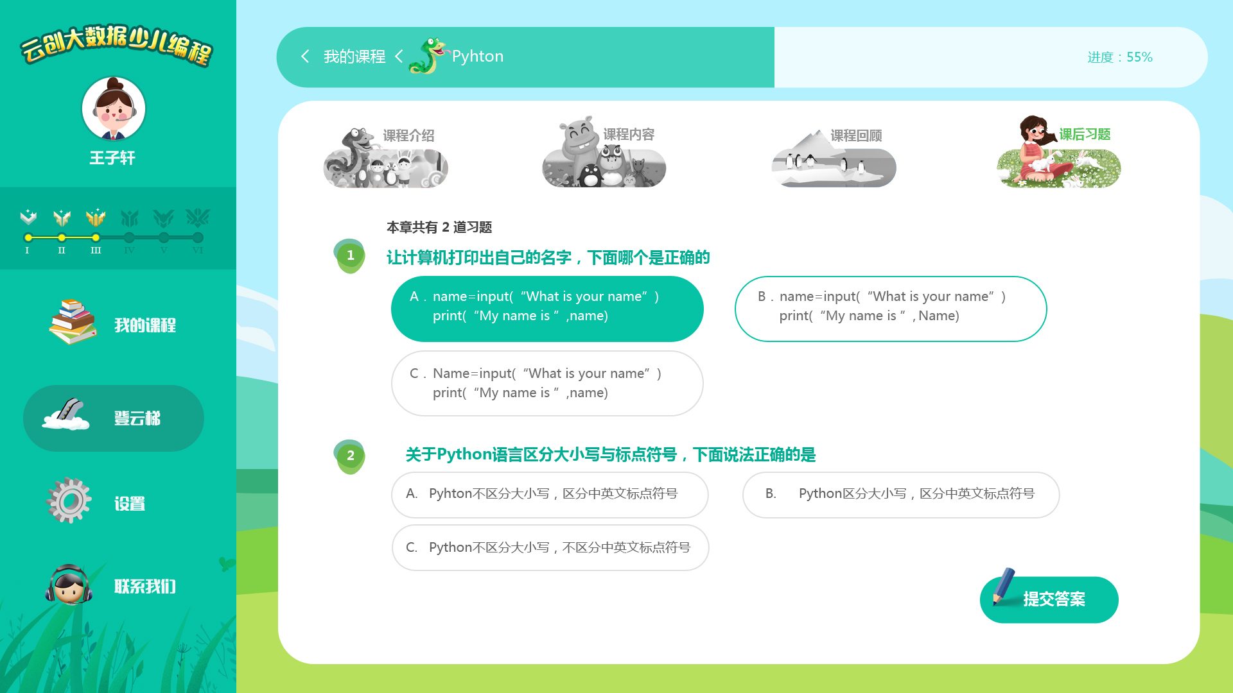Image resolution: width=1233 pixels, height=693 pixels.
Task: Click question number 1 badge
Action: (x=350, y=256)
